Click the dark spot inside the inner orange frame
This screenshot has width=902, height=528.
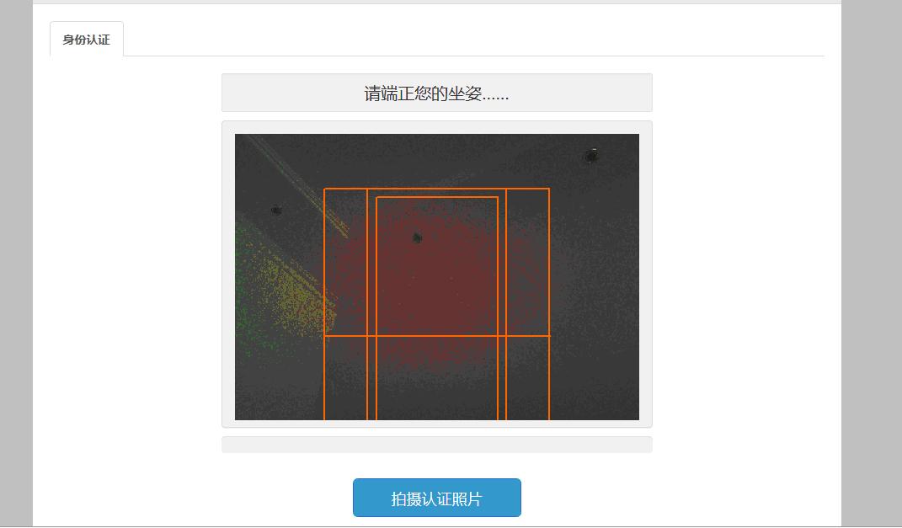(418, 237)
